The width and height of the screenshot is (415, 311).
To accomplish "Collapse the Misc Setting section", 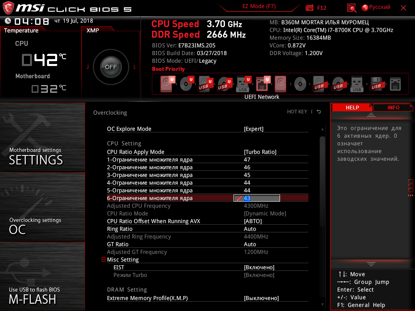I will [x=103, y=260].
